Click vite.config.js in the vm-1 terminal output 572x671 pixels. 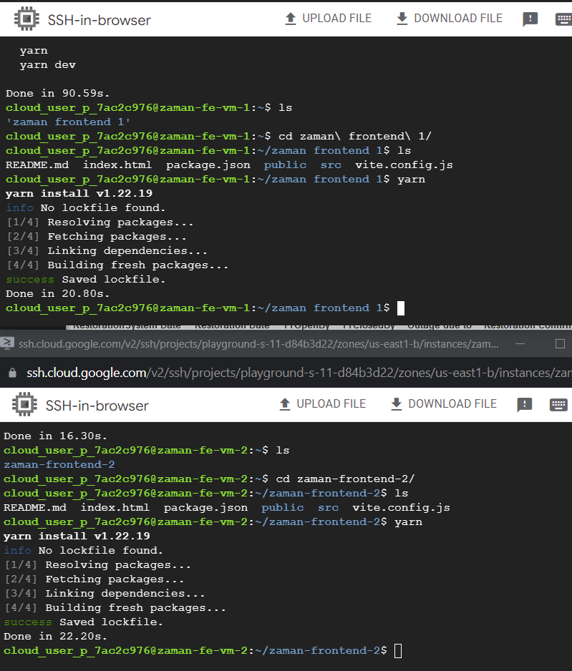(x=404, y=165)
